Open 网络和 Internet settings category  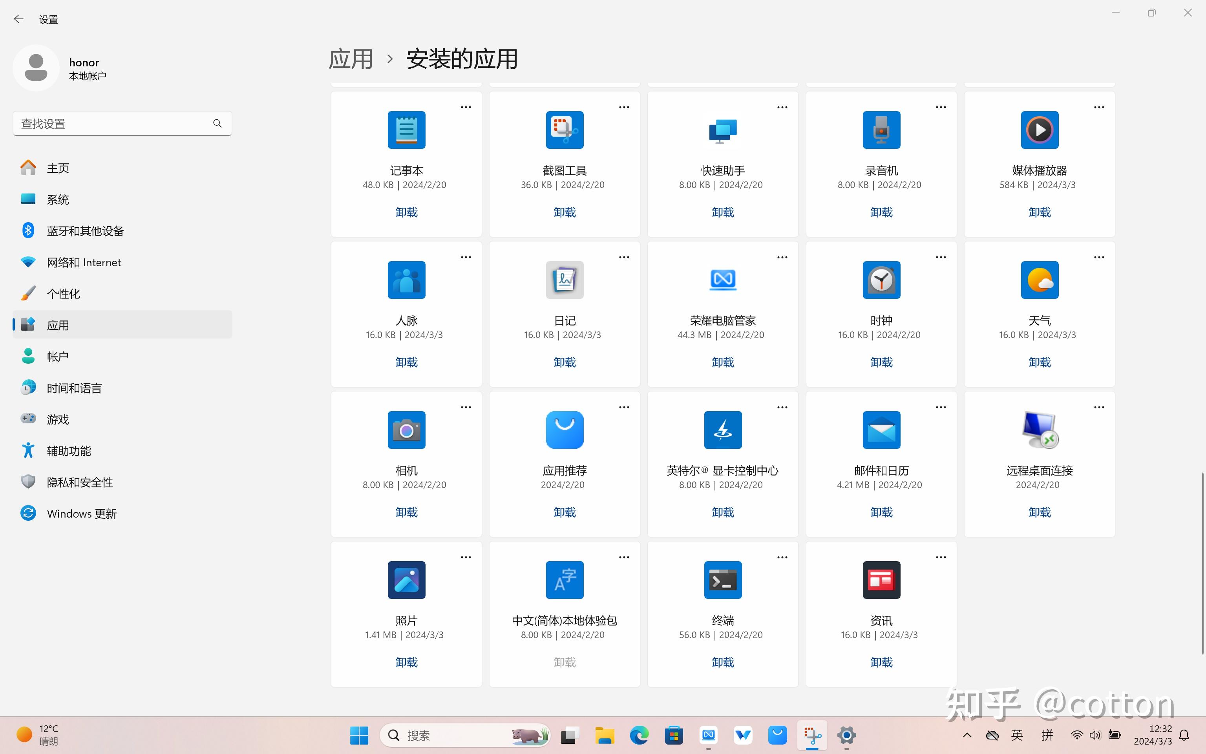coord(122,262)
